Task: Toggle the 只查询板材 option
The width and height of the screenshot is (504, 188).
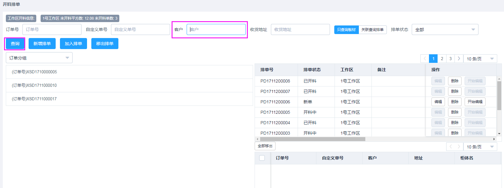Action: (346, 30)
